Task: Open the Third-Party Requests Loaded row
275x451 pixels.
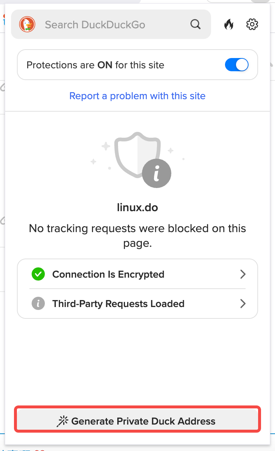Action: tap(137, 304)
